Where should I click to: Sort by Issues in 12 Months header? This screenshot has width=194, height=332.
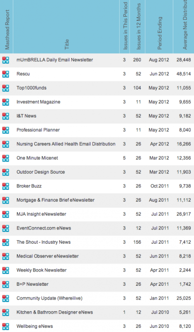138,27
